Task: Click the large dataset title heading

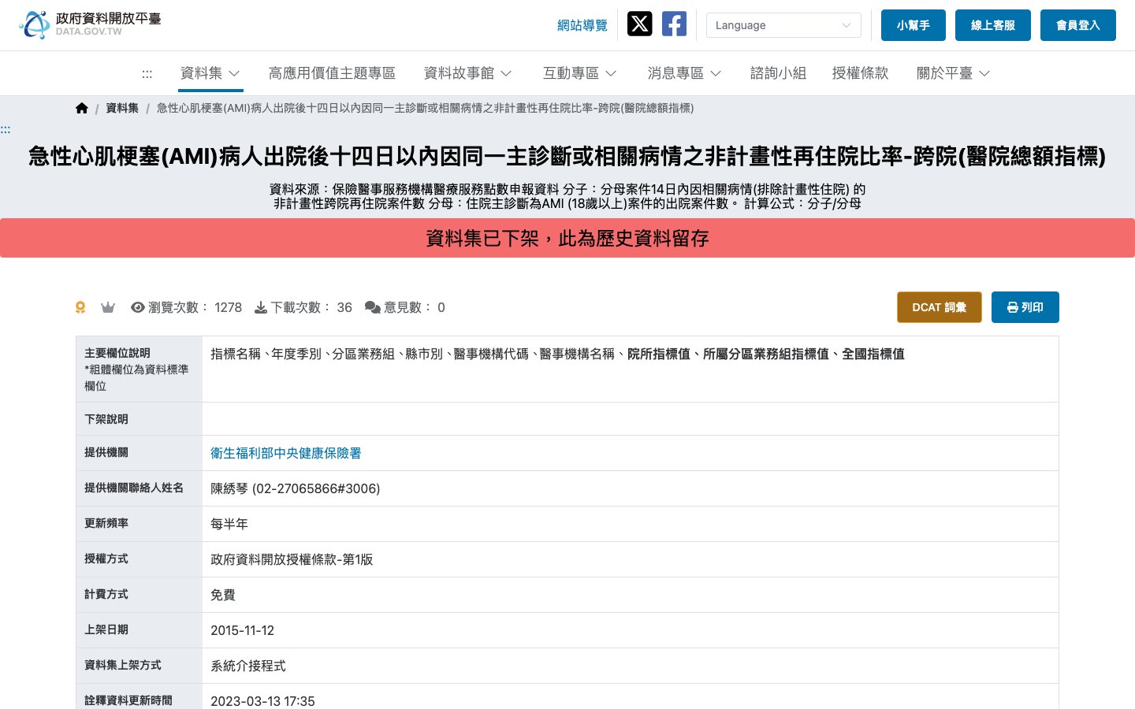Action: (567, 157)
